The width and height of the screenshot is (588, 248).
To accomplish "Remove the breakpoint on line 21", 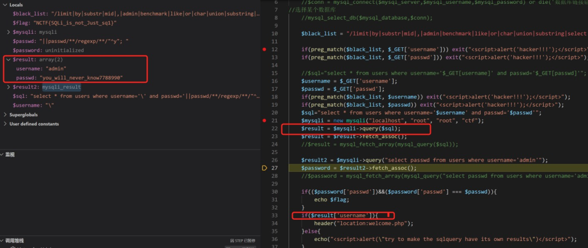I will [265, 121].
